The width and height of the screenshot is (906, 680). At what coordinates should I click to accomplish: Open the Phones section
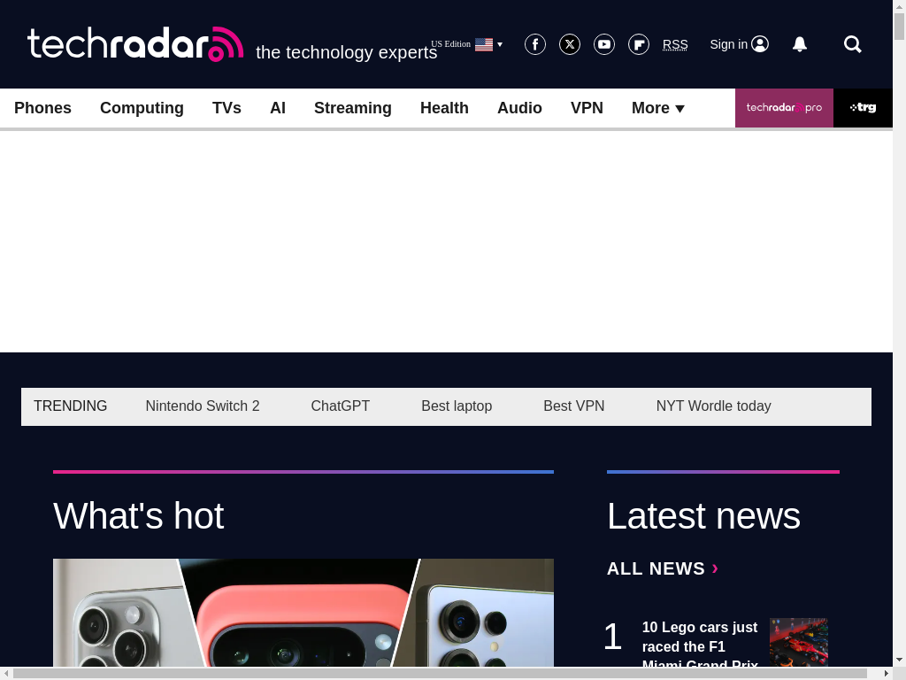[x=42, y=108]
